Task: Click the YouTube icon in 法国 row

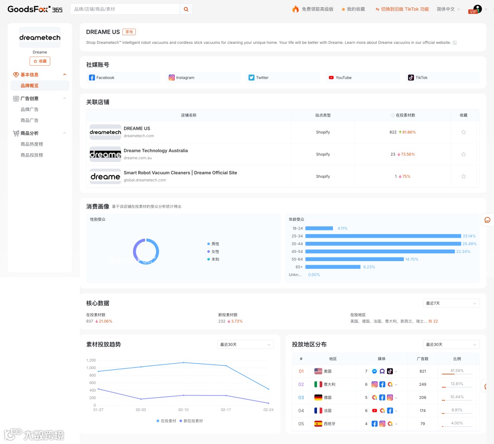Action: click(374, 411)
